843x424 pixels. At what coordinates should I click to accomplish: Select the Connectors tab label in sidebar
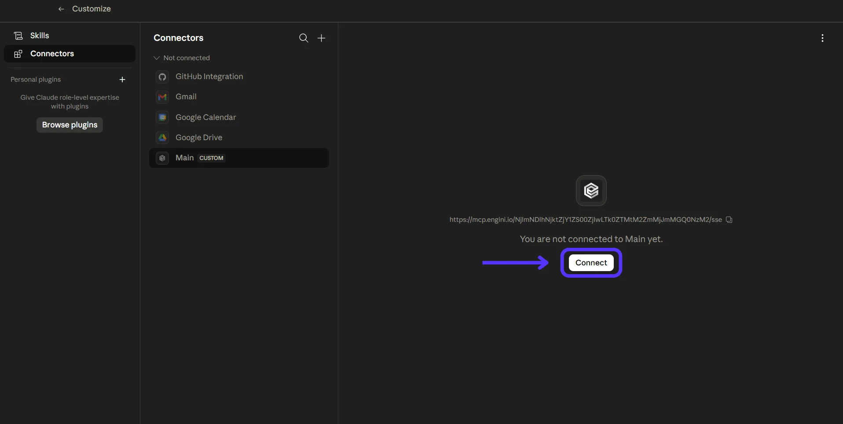[52, 54]
